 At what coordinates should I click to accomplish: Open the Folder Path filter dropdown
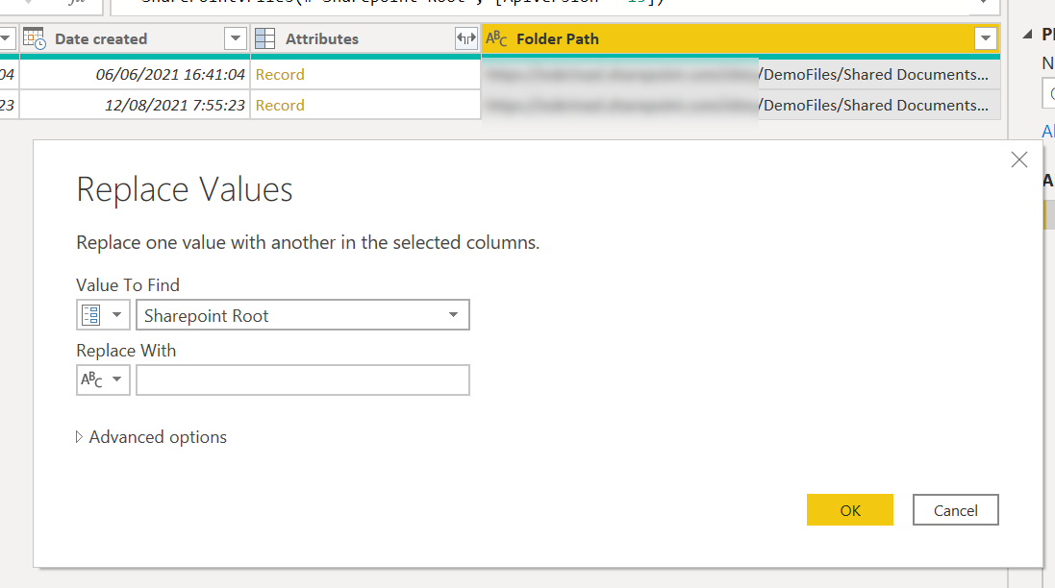(x=985, y=38)
